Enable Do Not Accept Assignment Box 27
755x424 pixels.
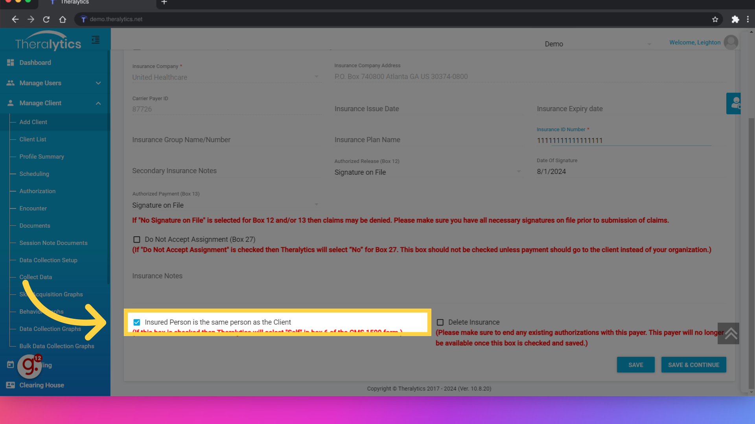pyautogui.click(x=136, y=239)
